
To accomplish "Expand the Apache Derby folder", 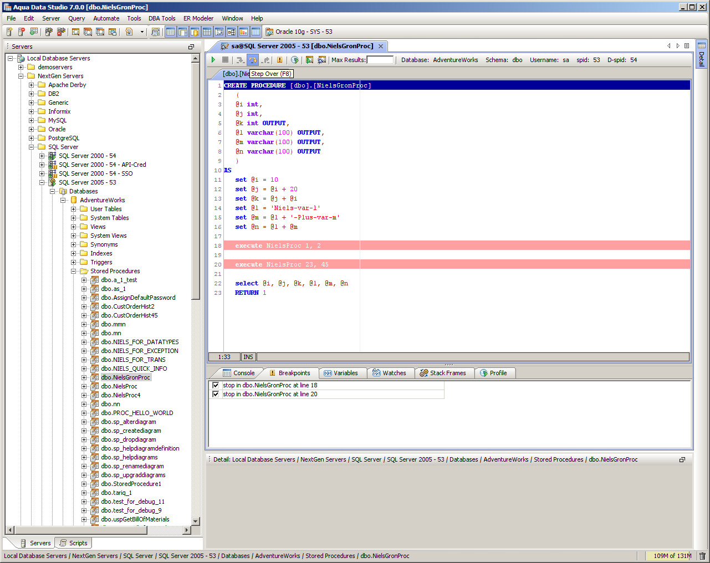I will coord(32,85).
